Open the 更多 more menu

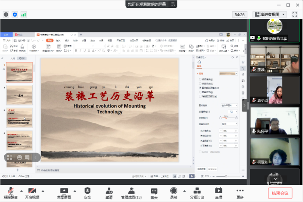240,193
